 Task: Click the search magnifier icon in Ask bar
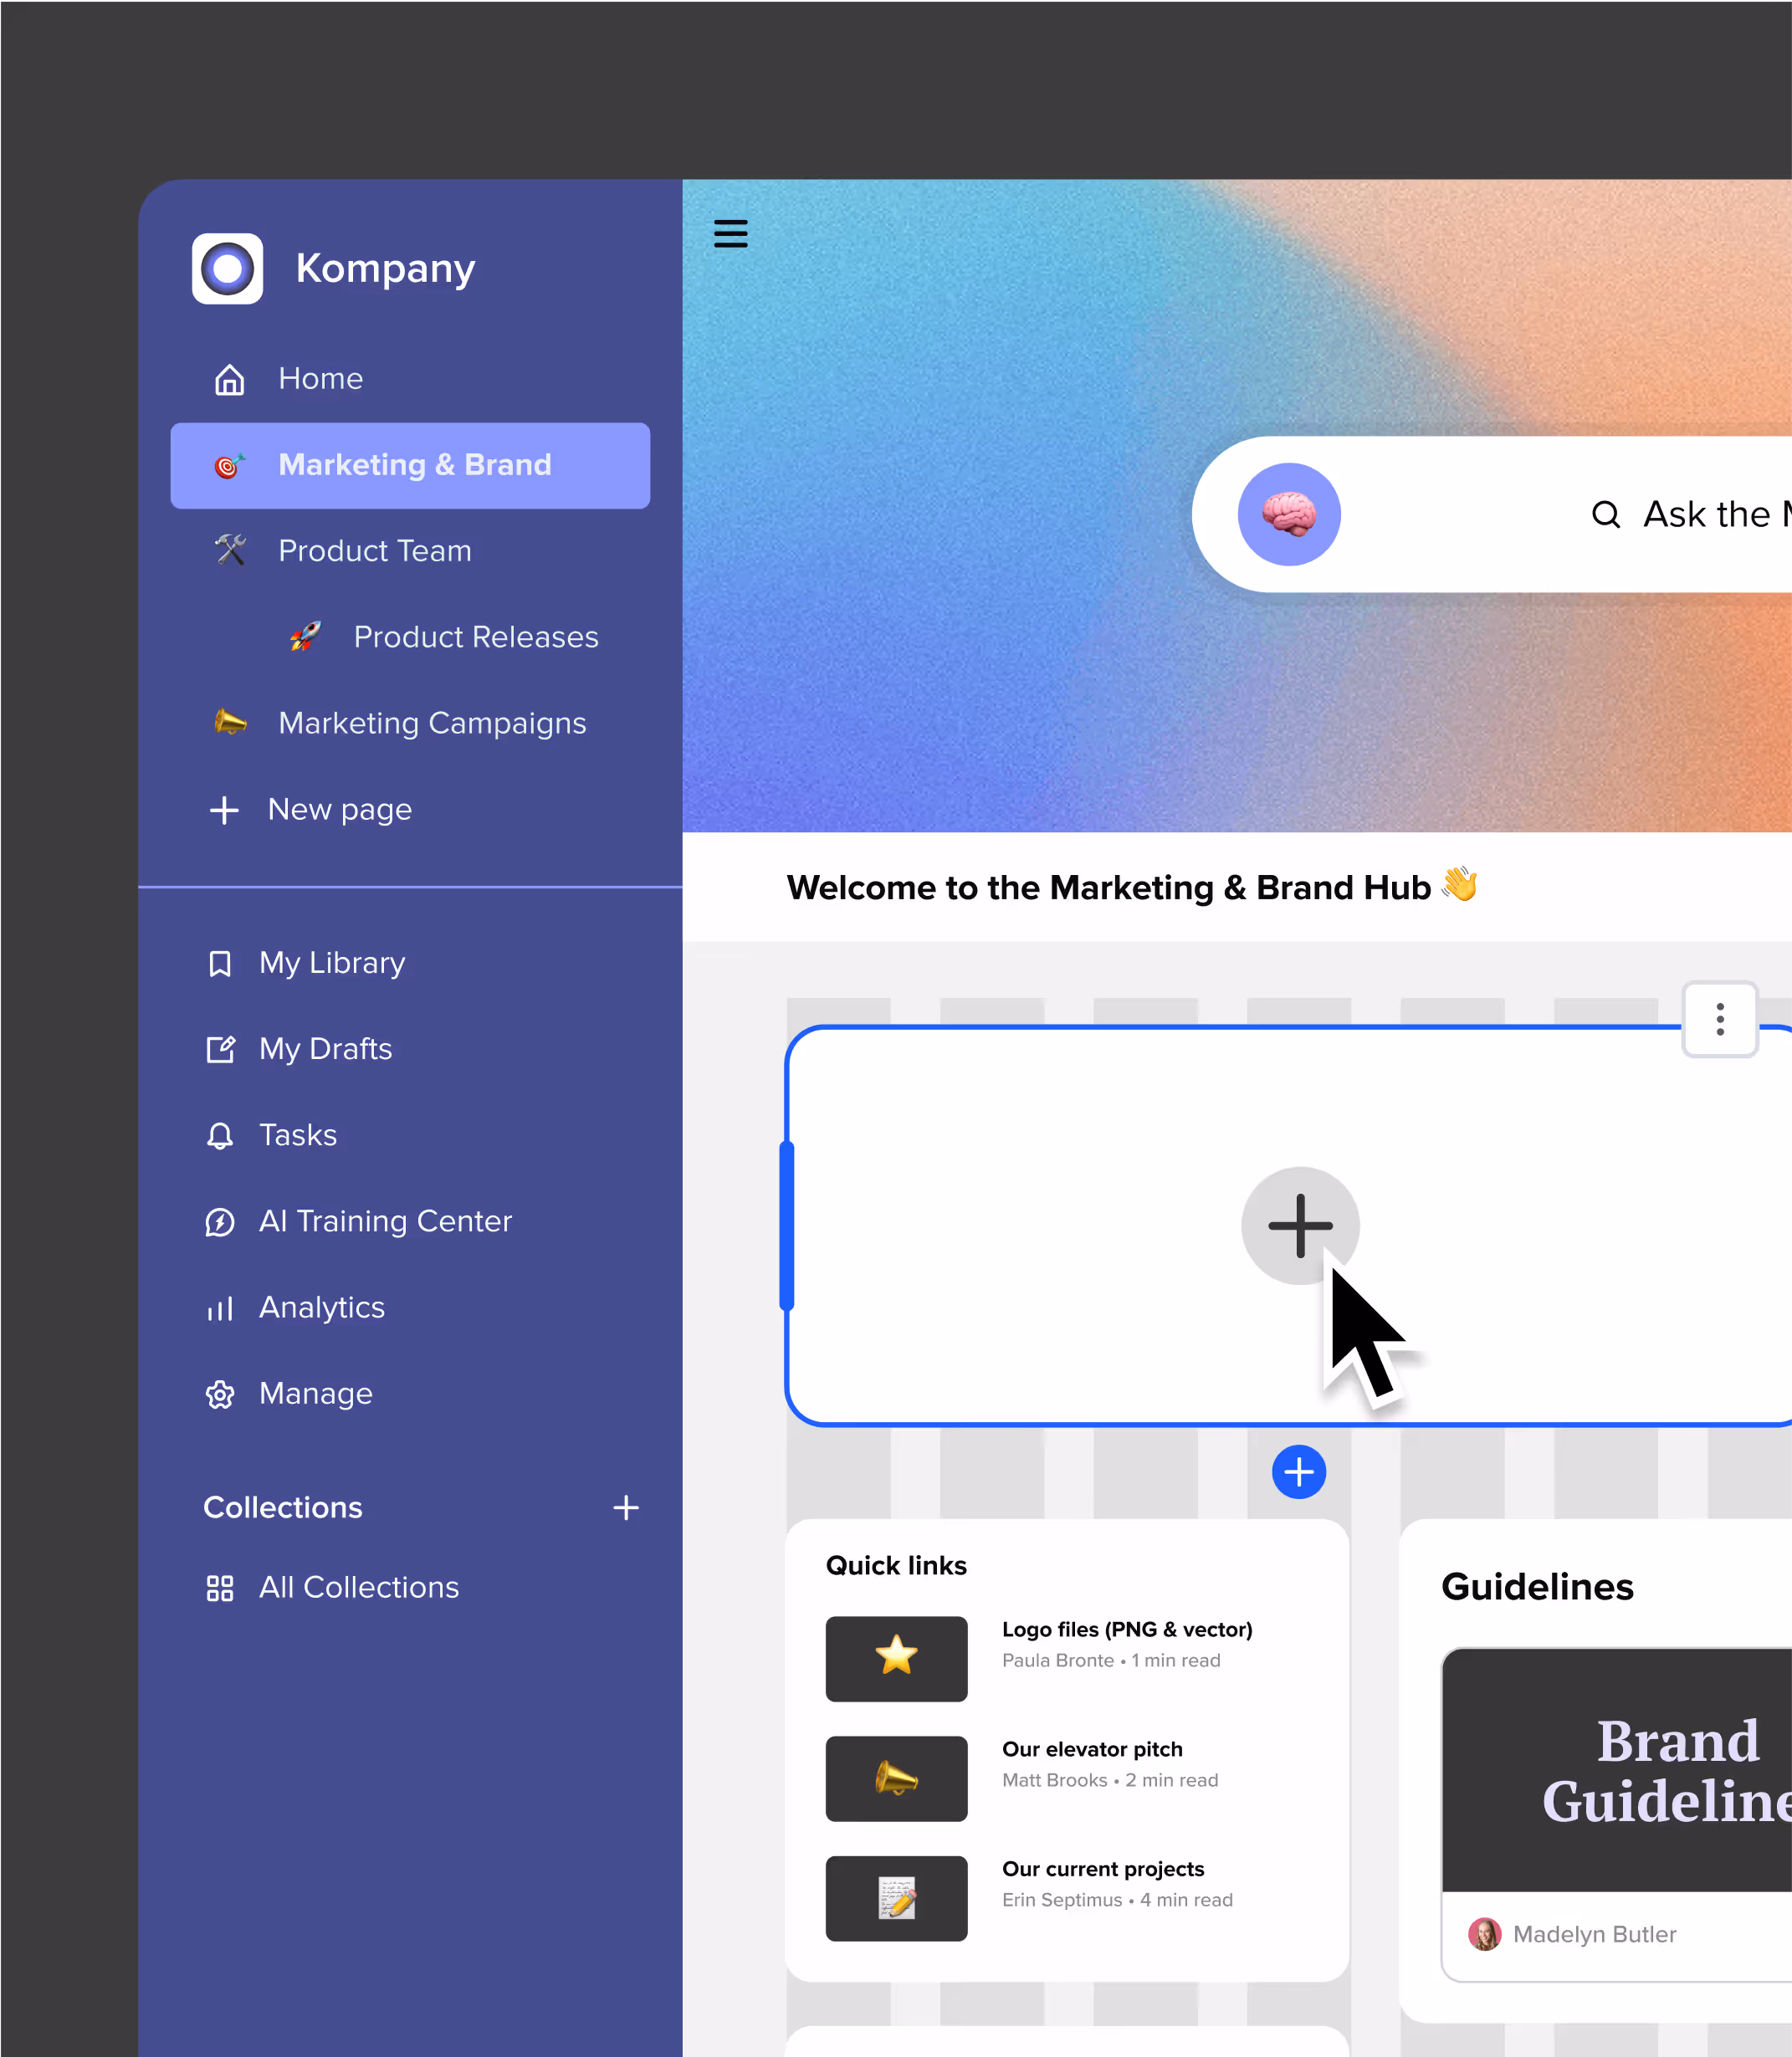1604,514
